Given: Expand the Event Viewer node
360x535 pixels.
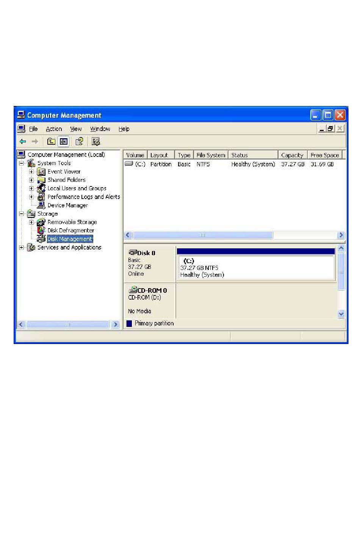Looking at the screenshot, I should (31, 172).
